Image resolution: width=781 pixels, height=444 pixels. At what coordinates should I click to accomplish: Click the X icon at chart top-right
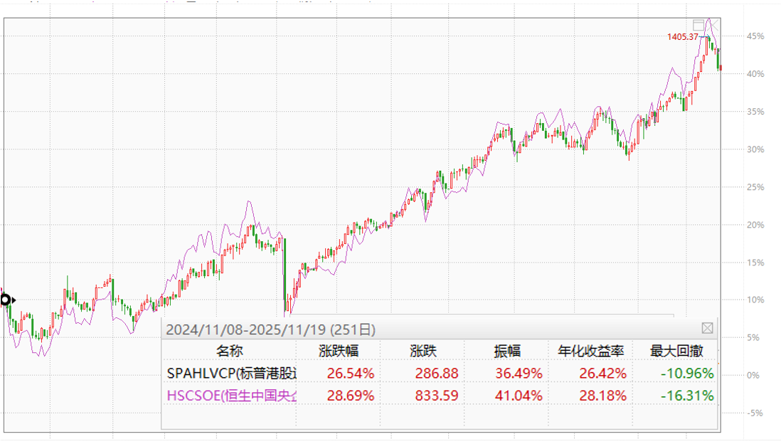(x=714, y=25)
